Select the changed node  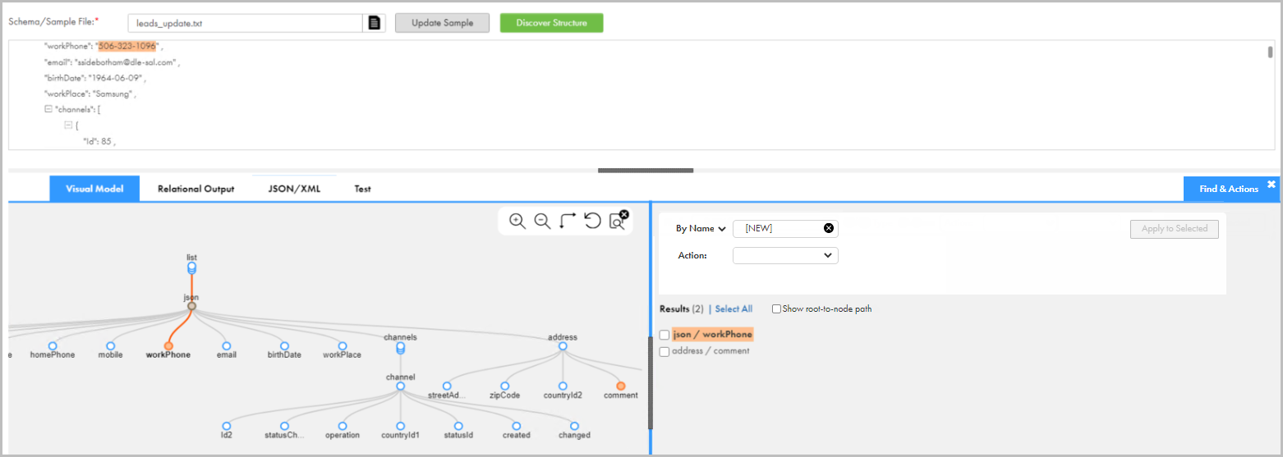pos(574,426)
